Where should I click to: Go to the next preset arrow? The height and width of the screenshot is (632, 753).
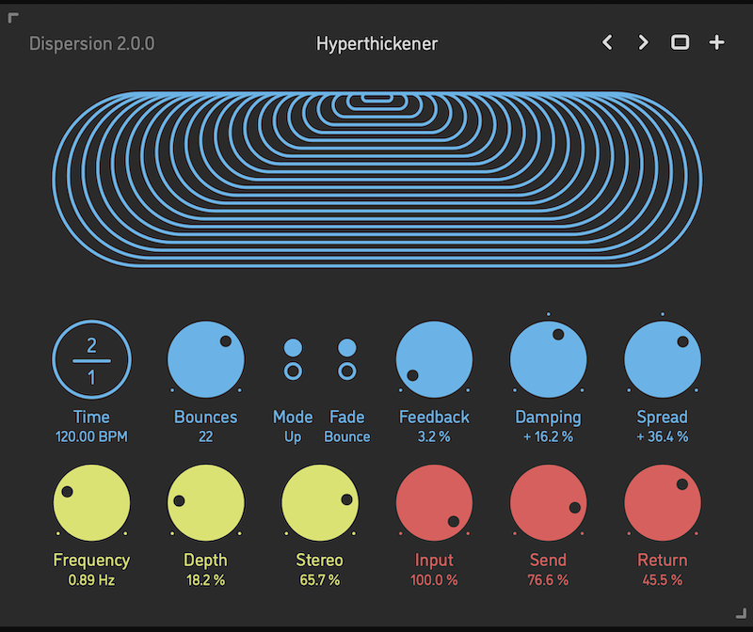point(644,42)
